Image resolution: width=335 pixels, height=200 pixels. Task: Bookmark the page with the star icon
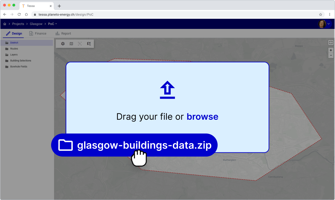[x=320, y=14]
